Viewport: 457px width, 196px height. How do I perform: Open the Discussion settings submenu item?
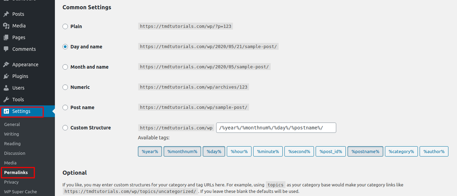click(15, 153)
